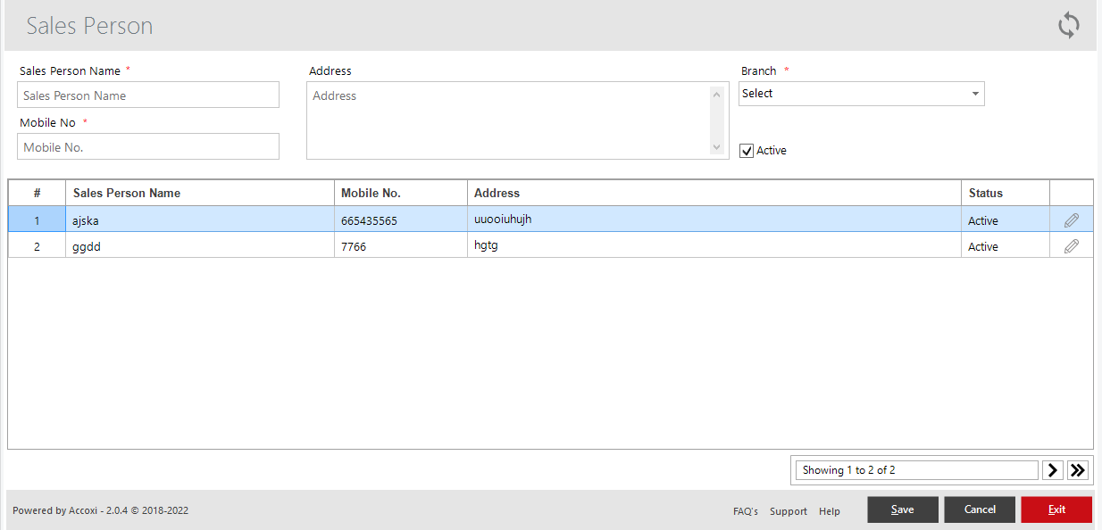Click the # column header
Viewport: 1102px width, 530px height.
tap(37, 193)
